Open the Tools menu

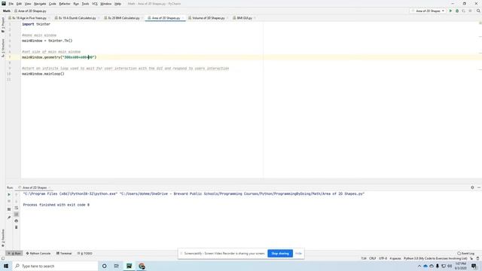[x=85, y=4]
